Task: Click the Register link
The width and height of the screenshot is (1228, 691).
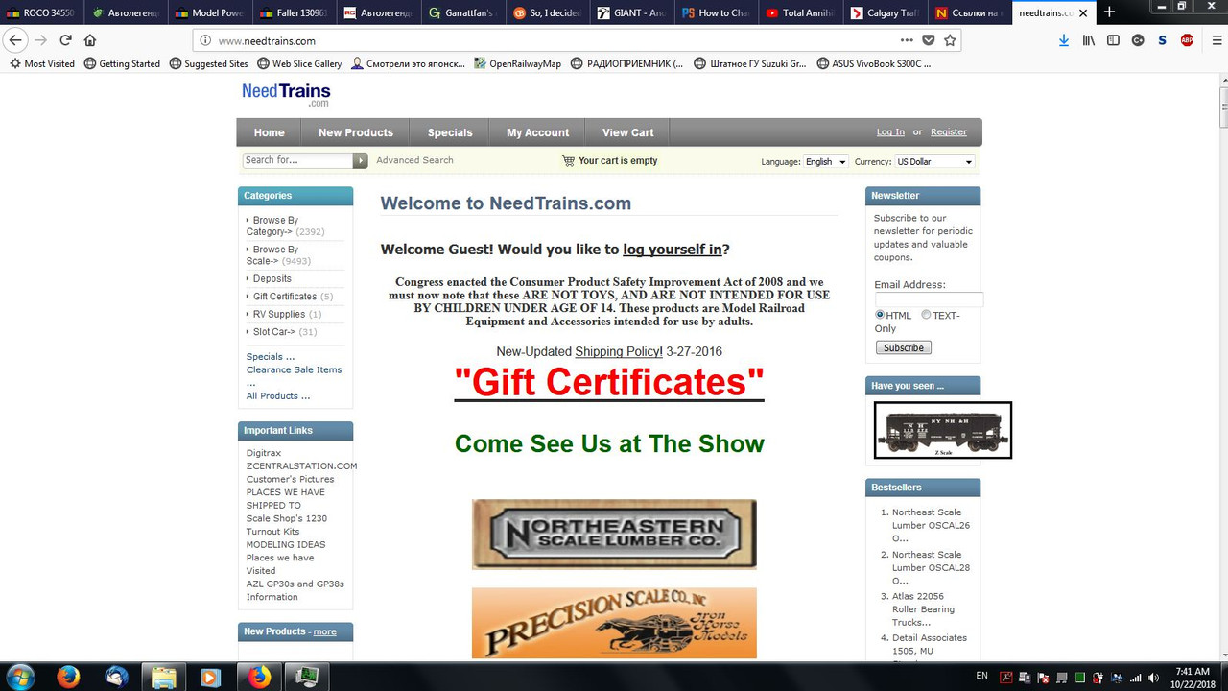Action: click(949, 132)
